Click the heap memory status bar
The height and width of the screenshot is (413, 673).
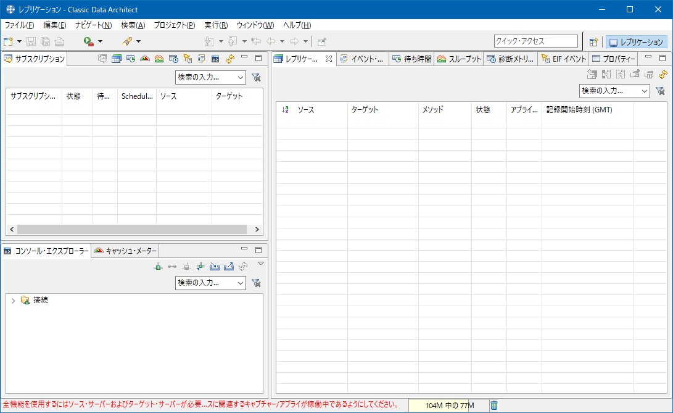click(448, 405)
